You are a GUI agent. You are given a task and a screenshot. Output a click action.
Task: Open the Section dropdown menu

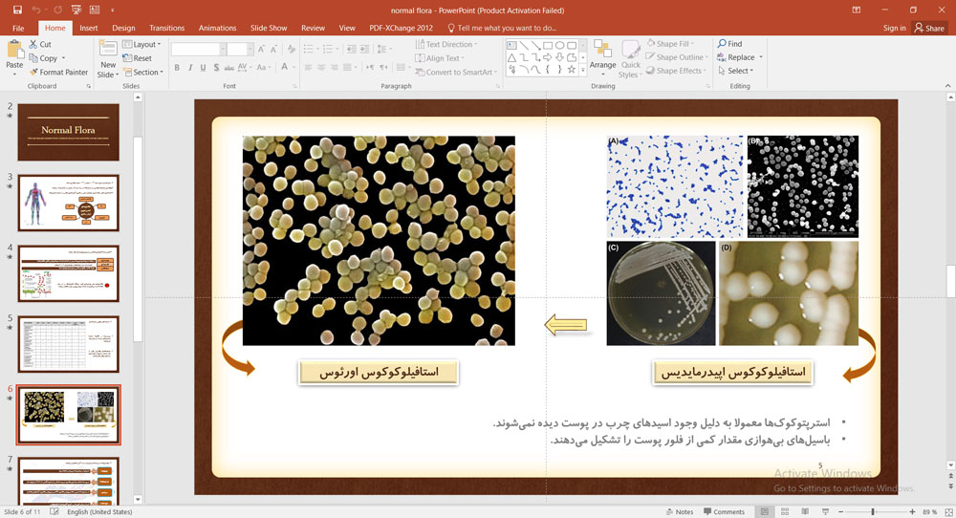tap(146, 72)
